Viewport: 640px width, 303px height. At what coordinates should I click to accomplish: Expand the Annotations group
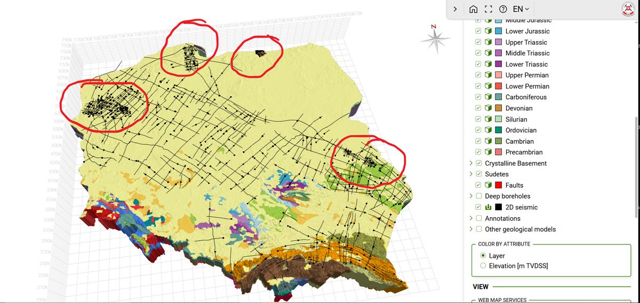[x=471, y=218]
